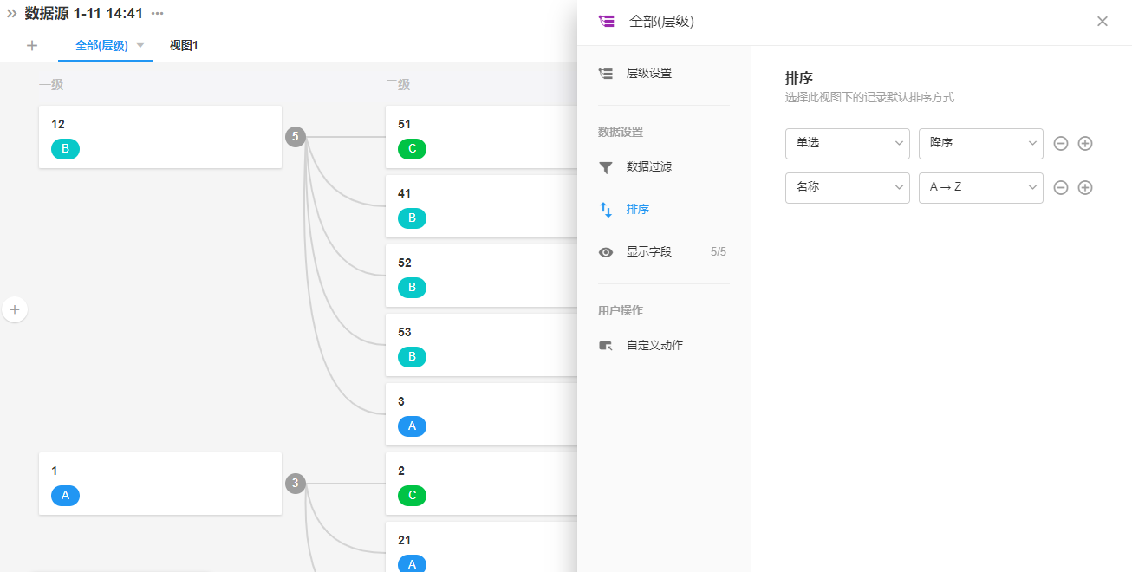Screen dimensions: 1132x572
Task: Collapse the 3 children node of record 1
Action: (296, 484)
